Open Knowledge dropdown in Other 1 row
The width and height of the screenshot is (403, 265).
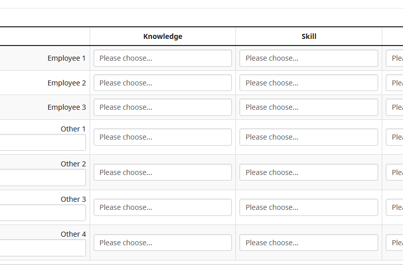163,137
